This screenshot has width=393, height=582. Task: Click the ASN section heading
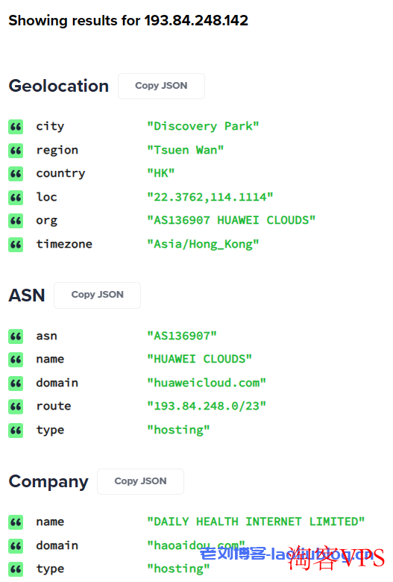point(27,295)
